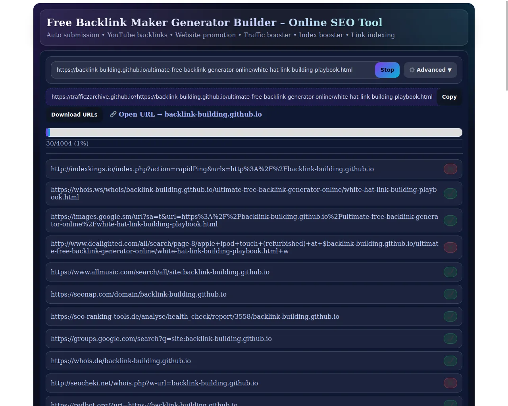Click the success status icon for allmusic.com row
508x406 pixels.
450,272
